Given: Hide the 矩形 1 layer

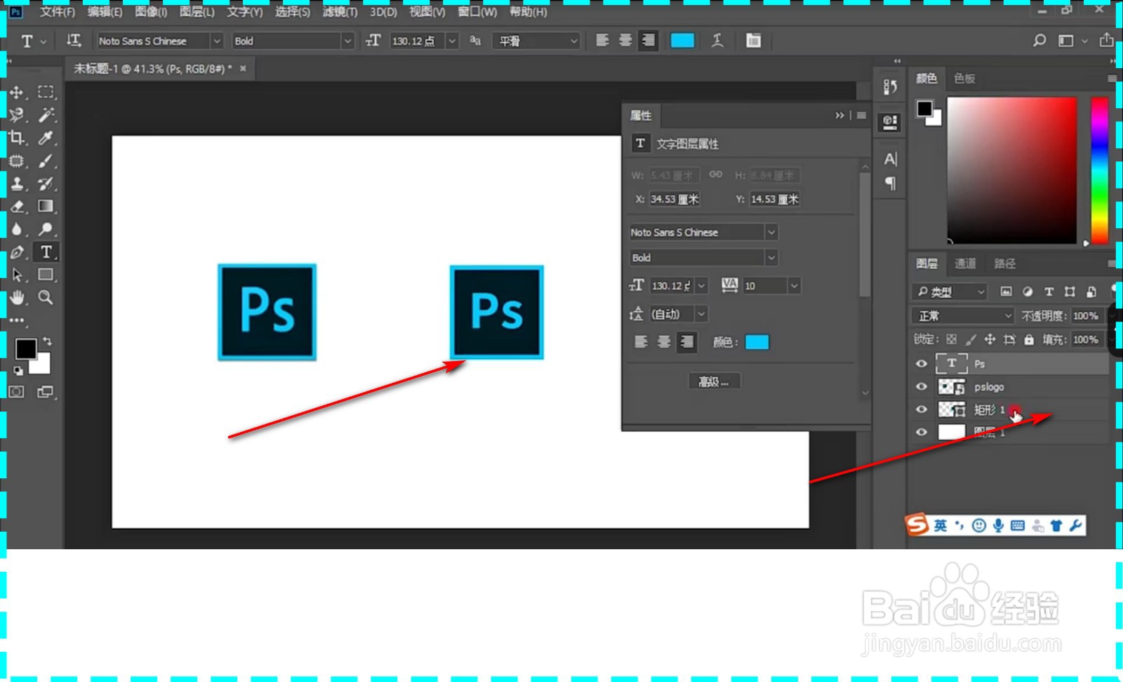Looking at the screenshot, I should coord(922,409).
